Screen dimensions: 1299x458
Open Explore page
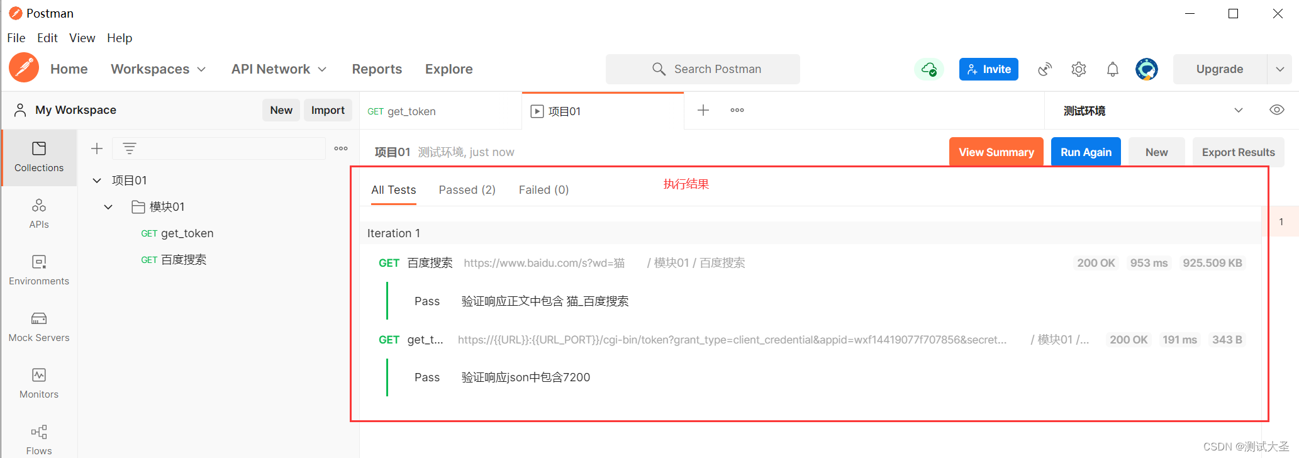[449, 69]
